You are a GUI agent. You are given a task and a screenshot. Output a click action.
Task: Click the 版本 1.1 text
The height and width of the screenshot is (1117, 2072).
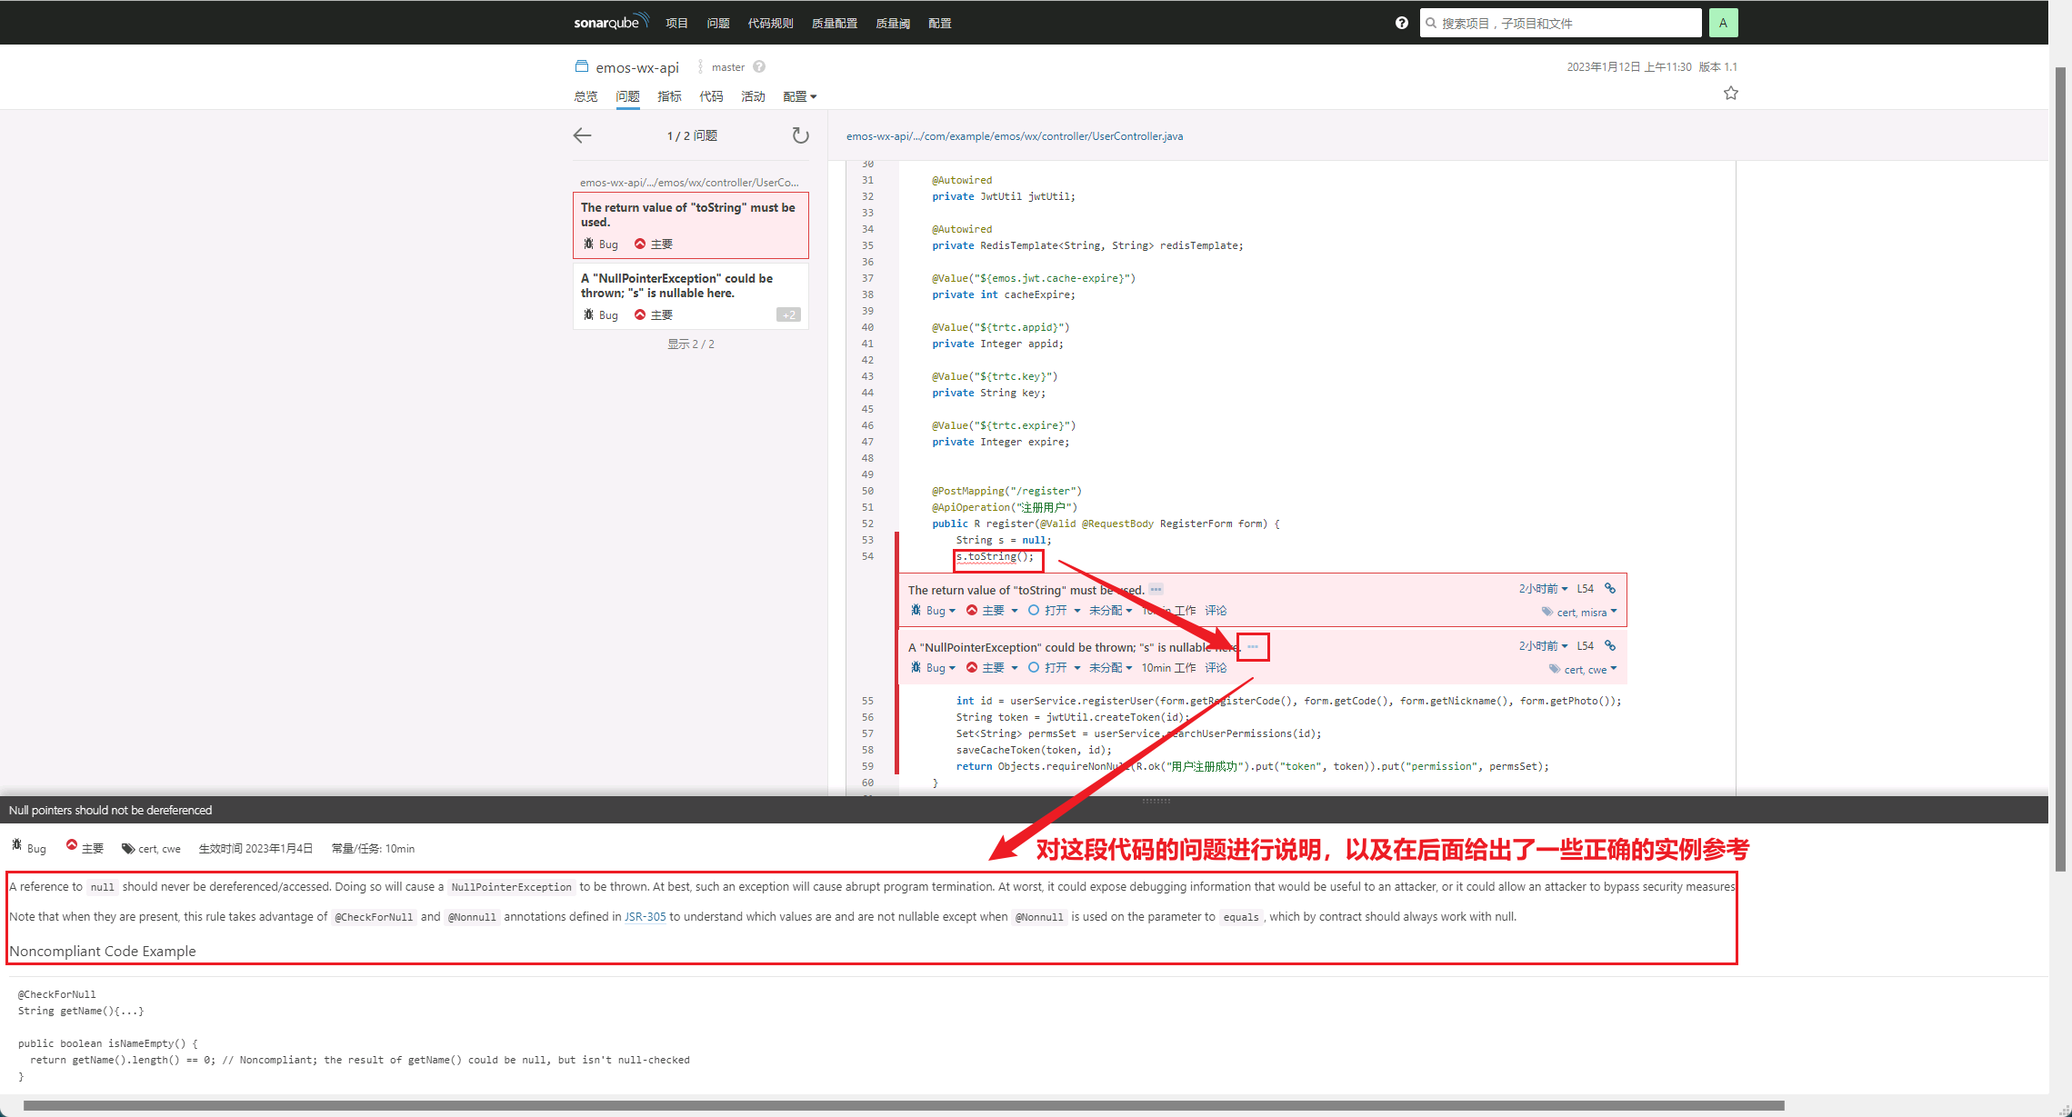pyautogui.click(x=1717, y=67)
